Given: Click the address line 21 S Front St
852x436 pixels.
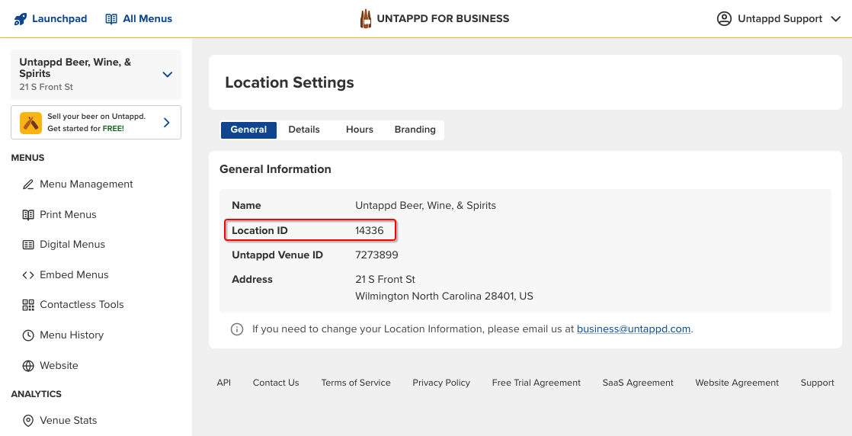Looking at the screenshot, I should (x=386, y=280).
